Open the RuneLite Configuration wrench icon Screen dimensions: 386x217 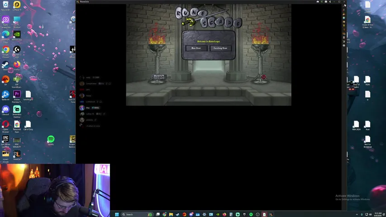pyautogui.click(x=344, y=5)
